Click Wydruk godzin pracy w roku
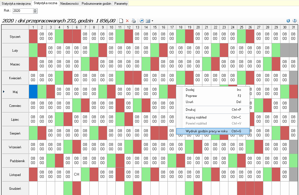This screenshot has width=299, height=195. [x=213, y=131]
